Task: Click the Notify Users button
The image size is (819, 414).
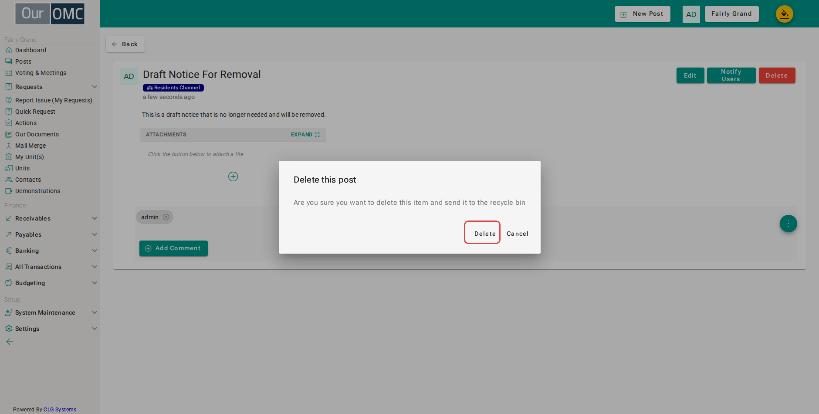Action: pos(731,75)
